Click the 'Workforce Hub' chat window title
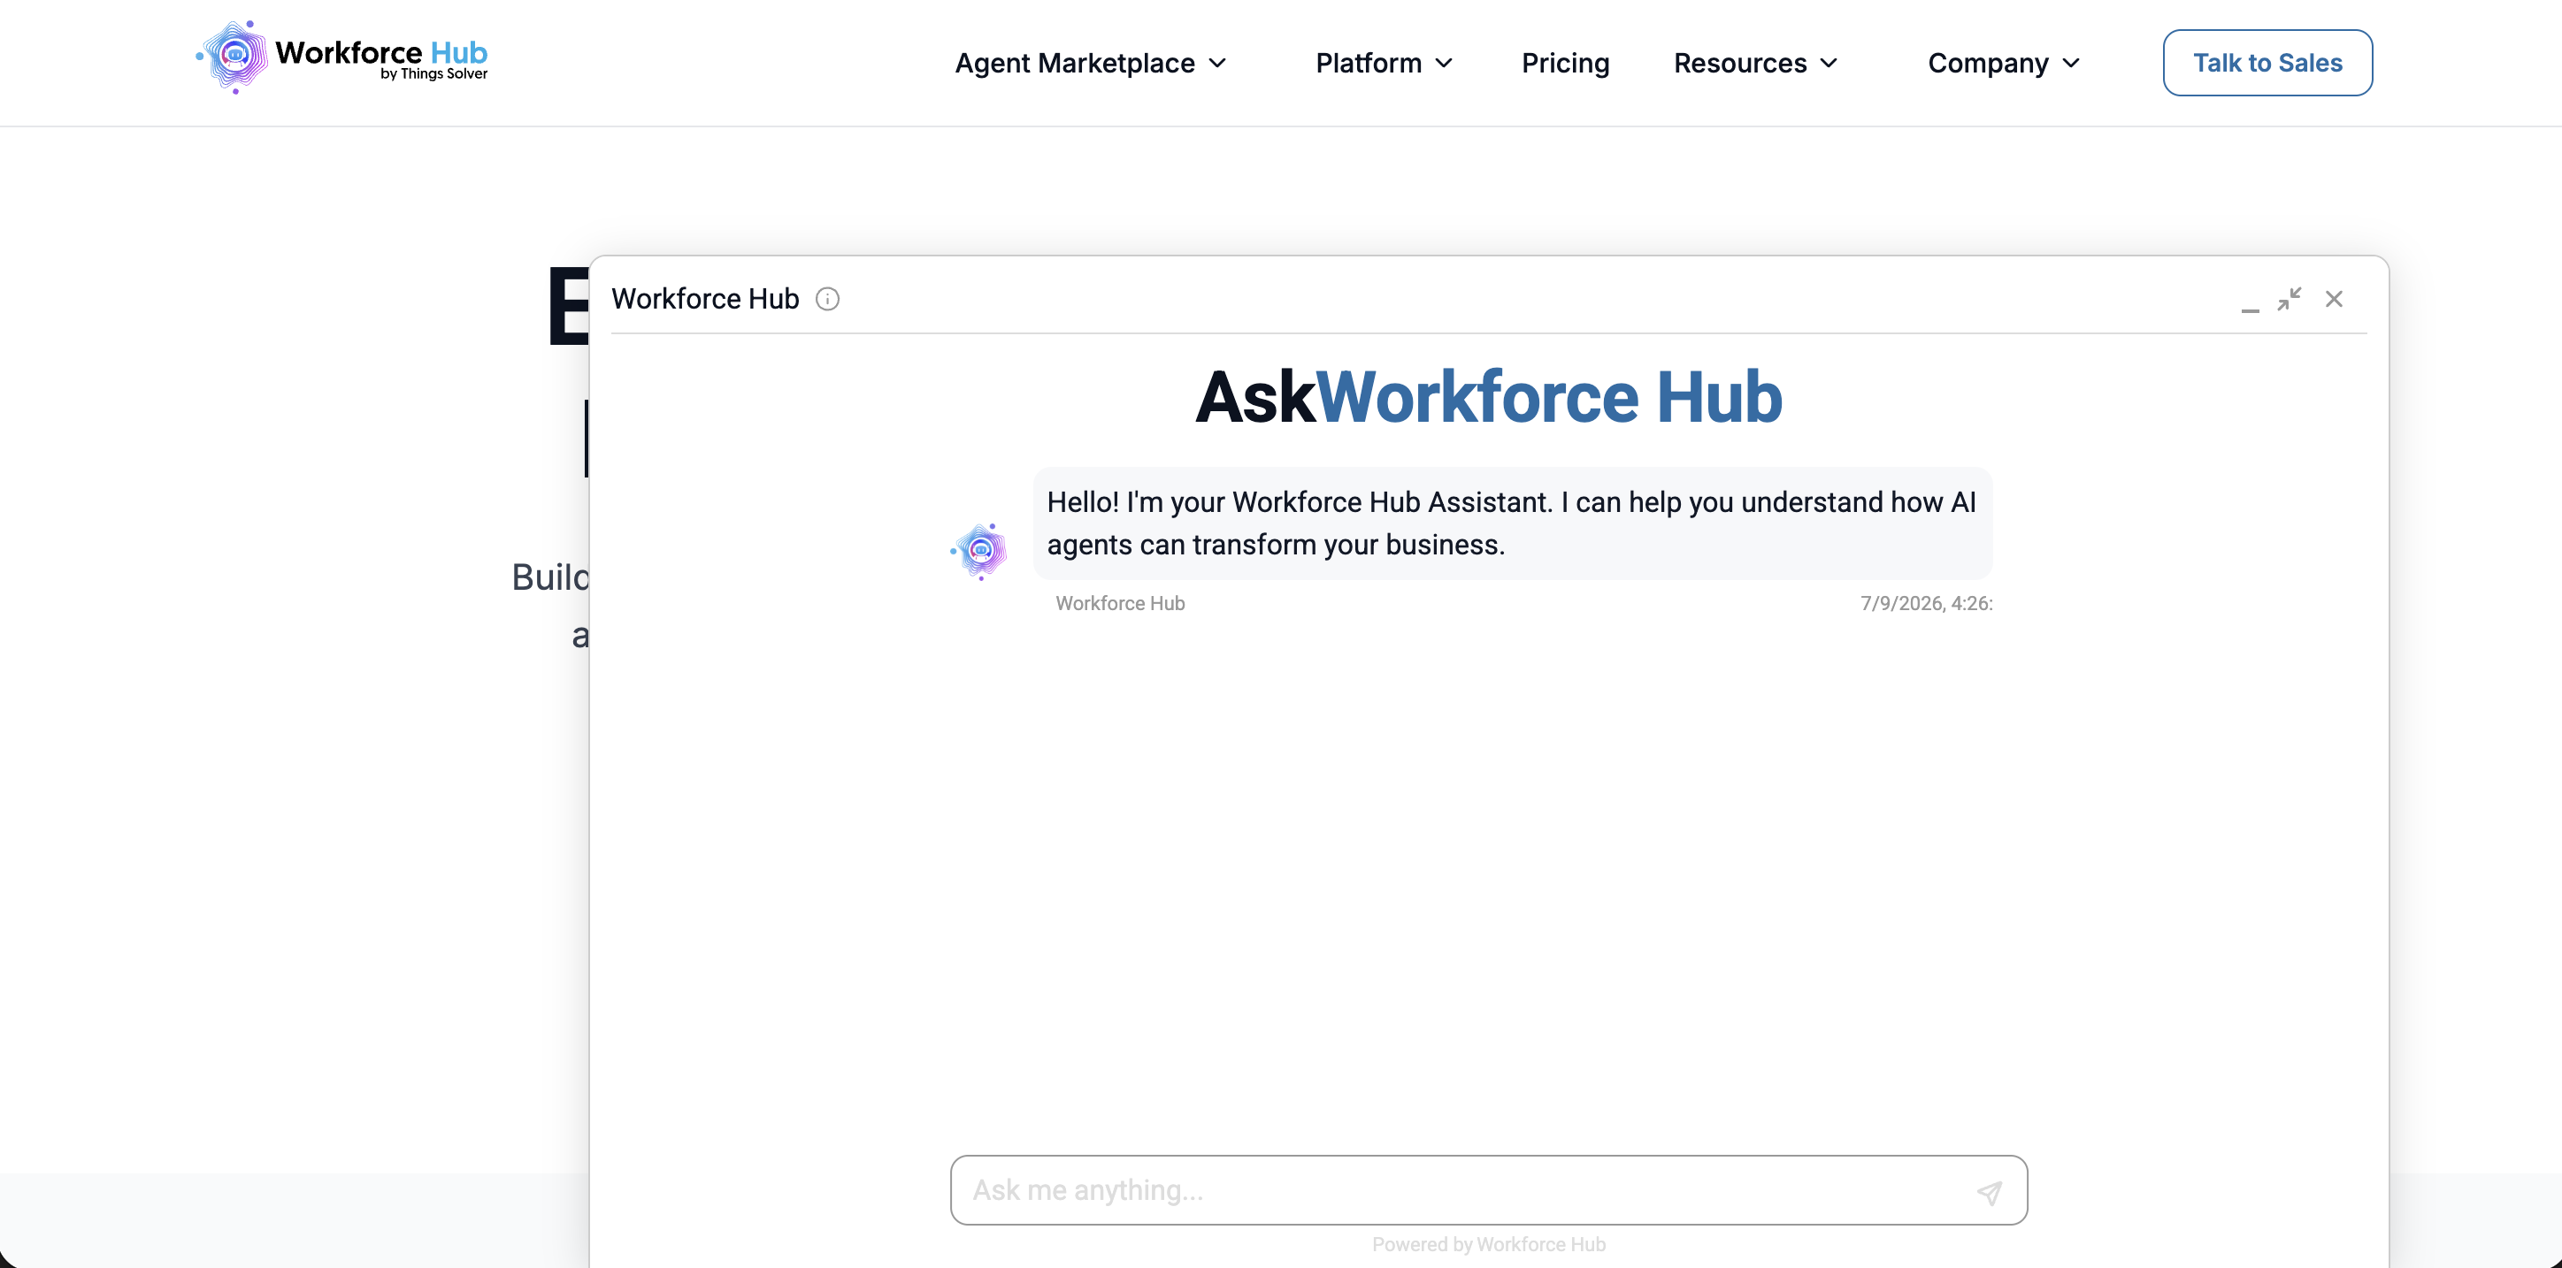2562x1268 pixels. pos(705,299)
